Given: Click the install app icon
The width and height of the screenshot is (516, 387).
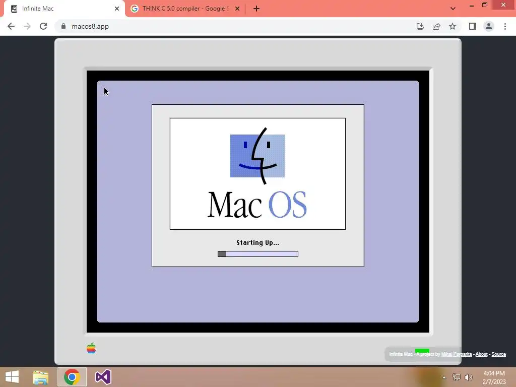Looking at the screenshot, I should tap(420, 26).
